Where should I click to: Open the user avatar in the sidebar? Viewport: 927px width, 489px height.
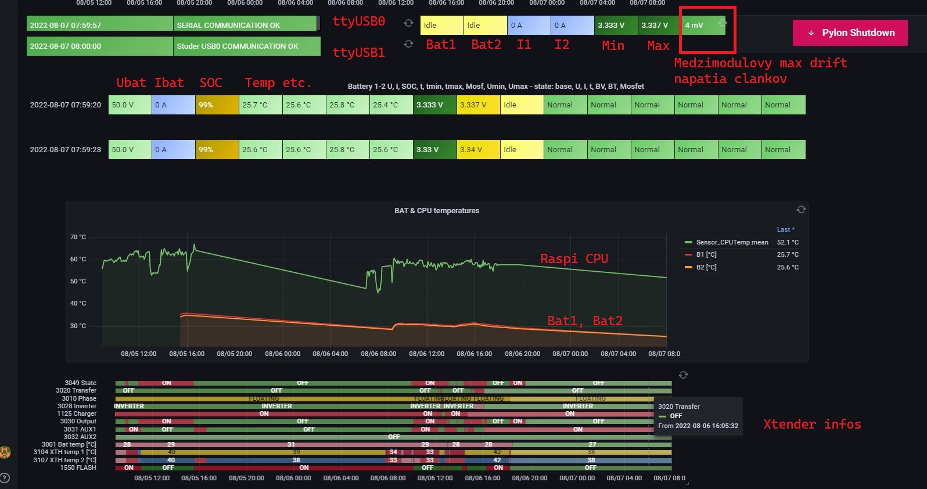5,452
